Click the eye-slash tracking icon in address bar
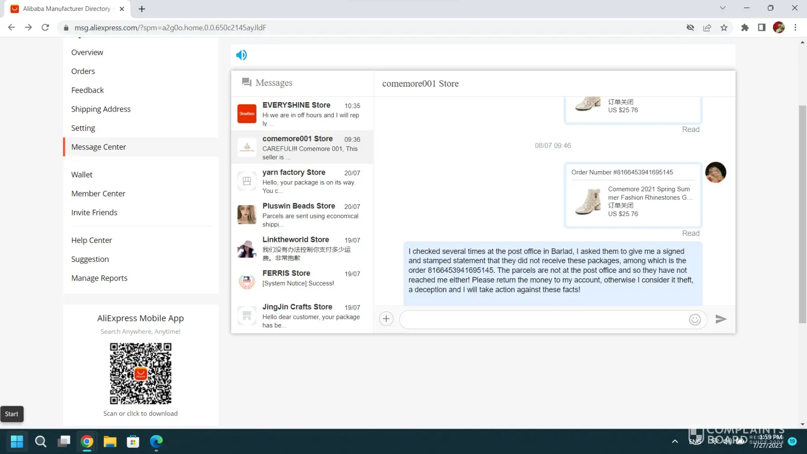Viewport: 807px width, 454px height. click(x=690, y=28)
